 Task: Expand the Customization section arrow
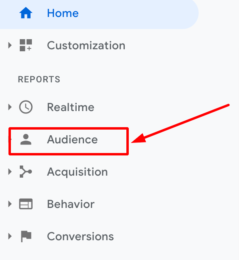(x=10, y=45)
